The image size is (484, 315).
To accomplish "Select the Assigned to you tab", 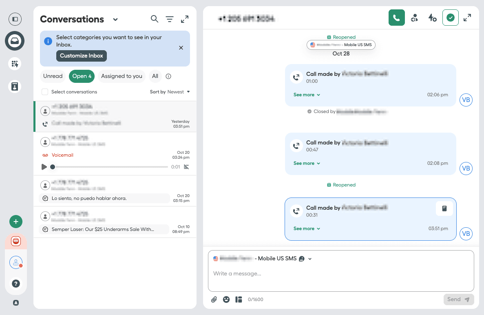I will (x=122, y=76).
